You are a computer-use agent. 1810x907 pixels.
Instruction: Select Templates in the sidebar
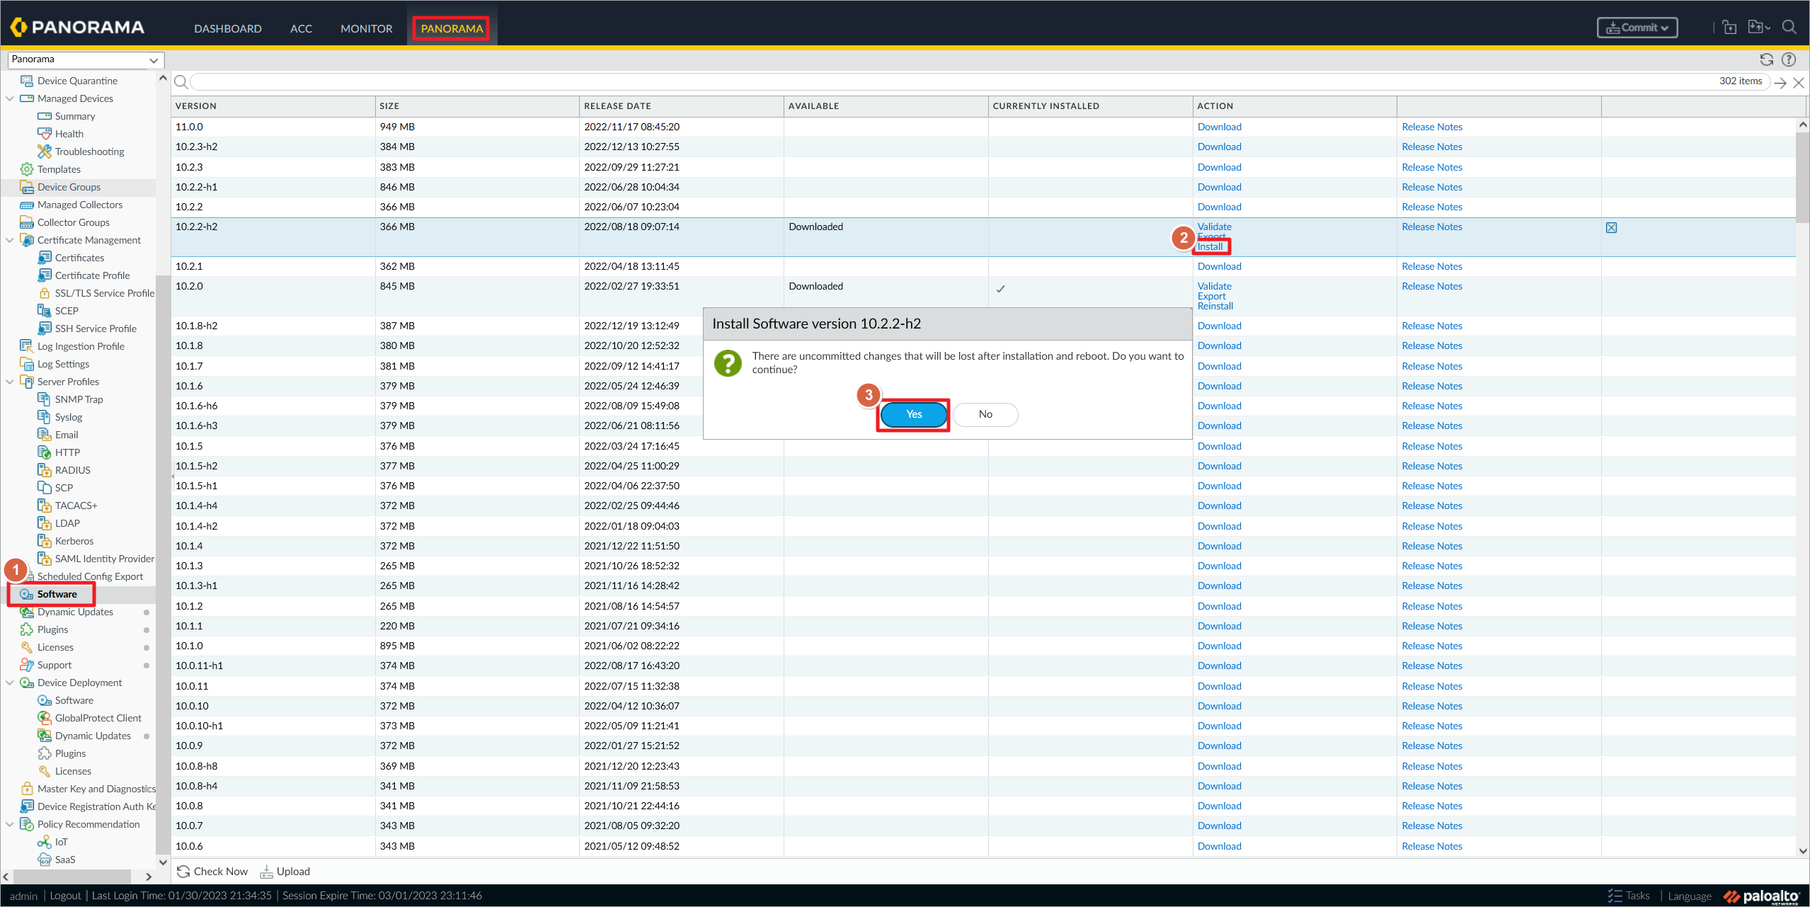pos(59,169)
